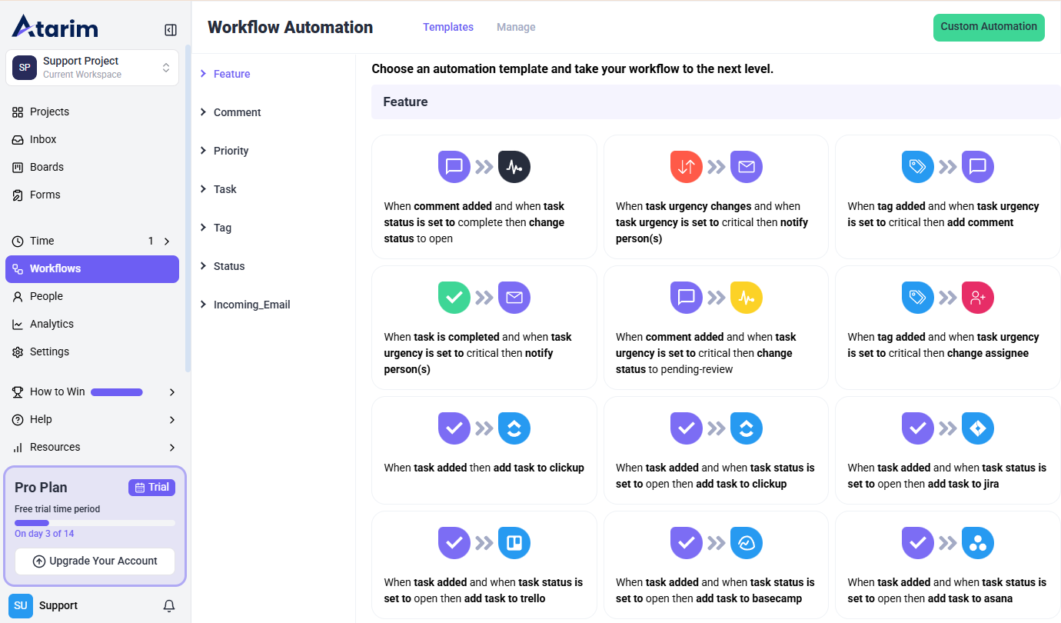Expand the Comment template category

(x=237, y=112)
